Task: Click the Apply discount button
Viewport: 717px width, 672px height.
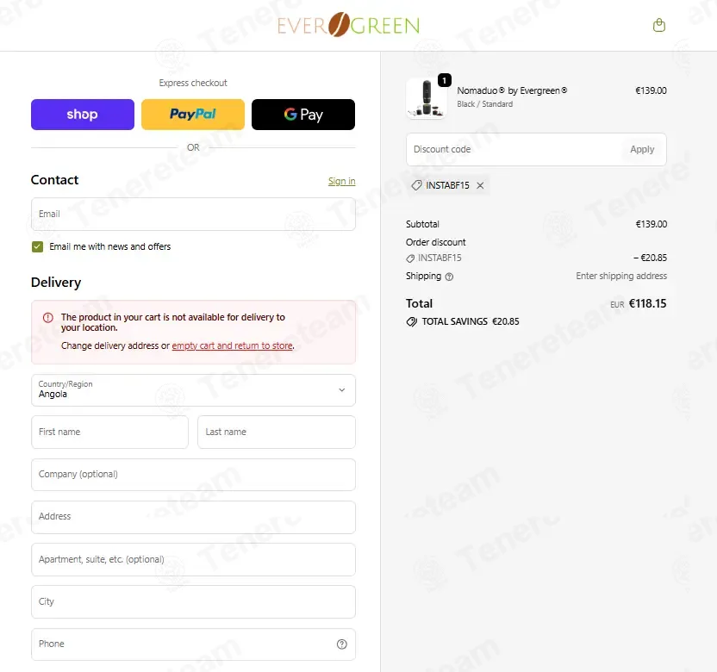Action: [642, 150]
